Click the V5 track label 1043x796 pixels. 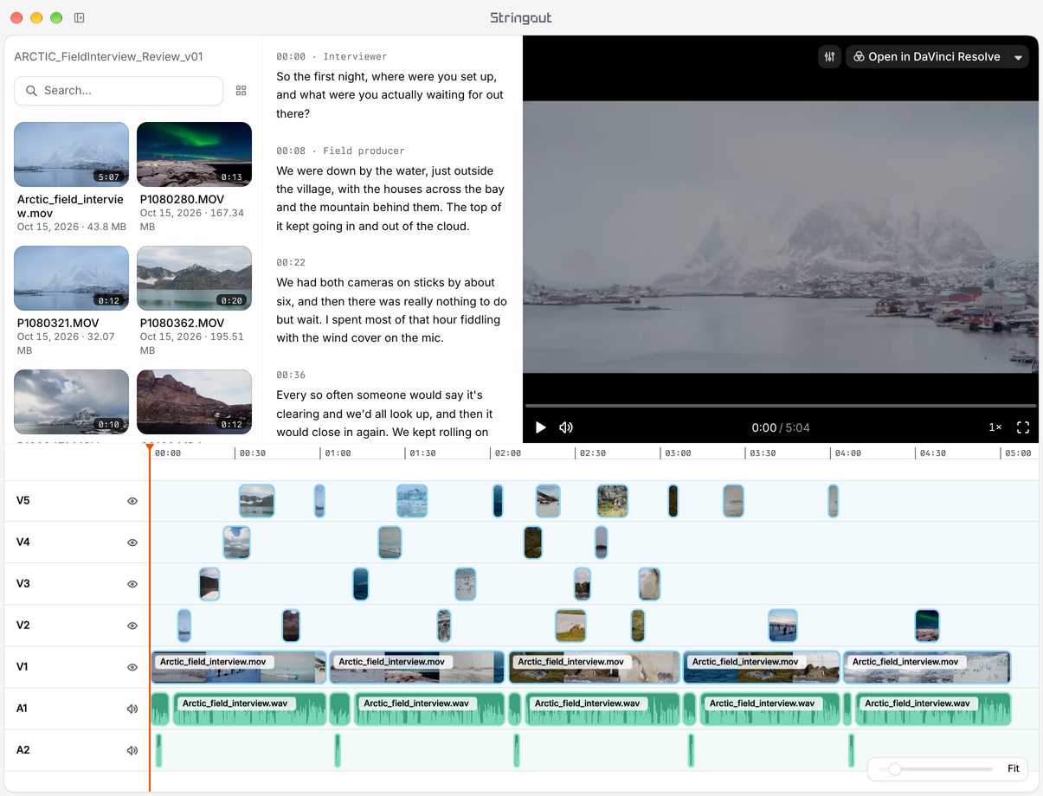coord(23,501)
